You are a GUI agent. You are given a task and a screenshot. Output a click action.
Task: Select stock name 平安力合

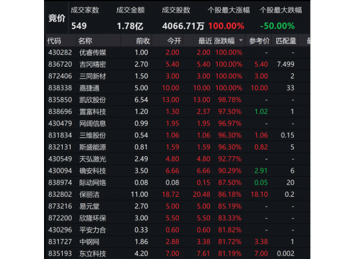pos(93,230)
